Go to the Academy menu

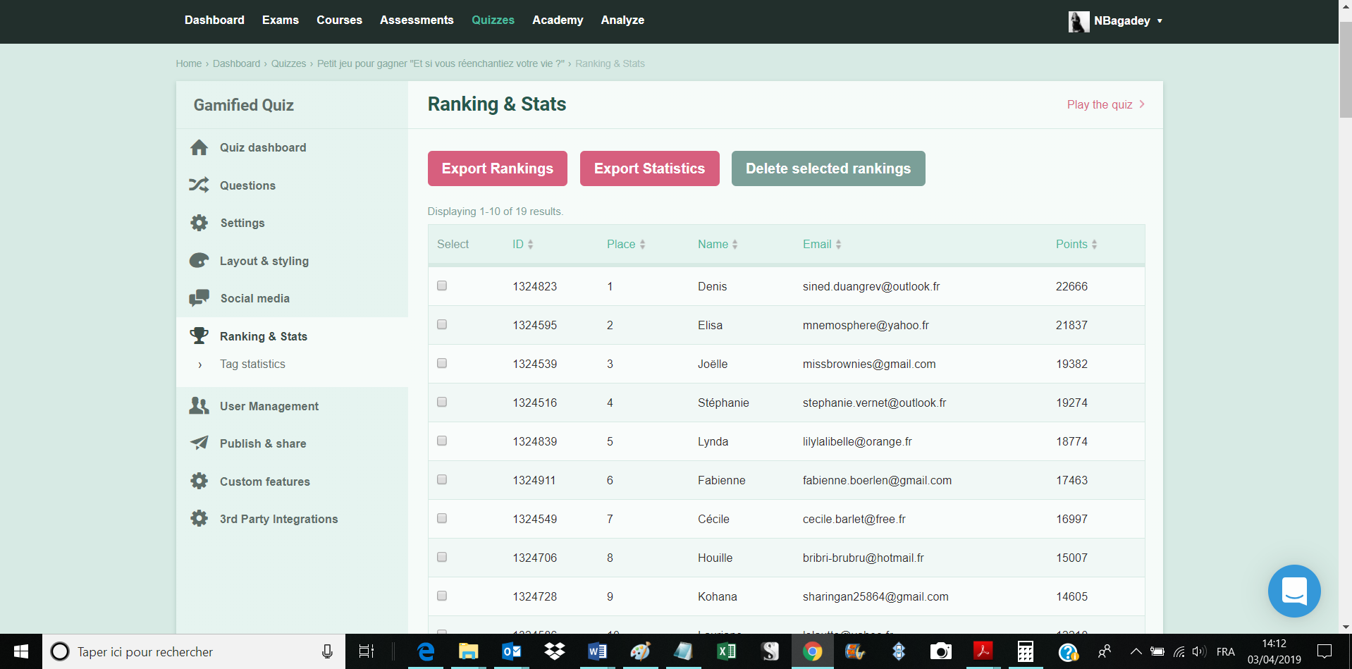(558, 20)
